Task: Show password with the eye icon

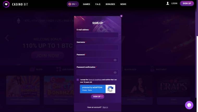Action: 115,60
